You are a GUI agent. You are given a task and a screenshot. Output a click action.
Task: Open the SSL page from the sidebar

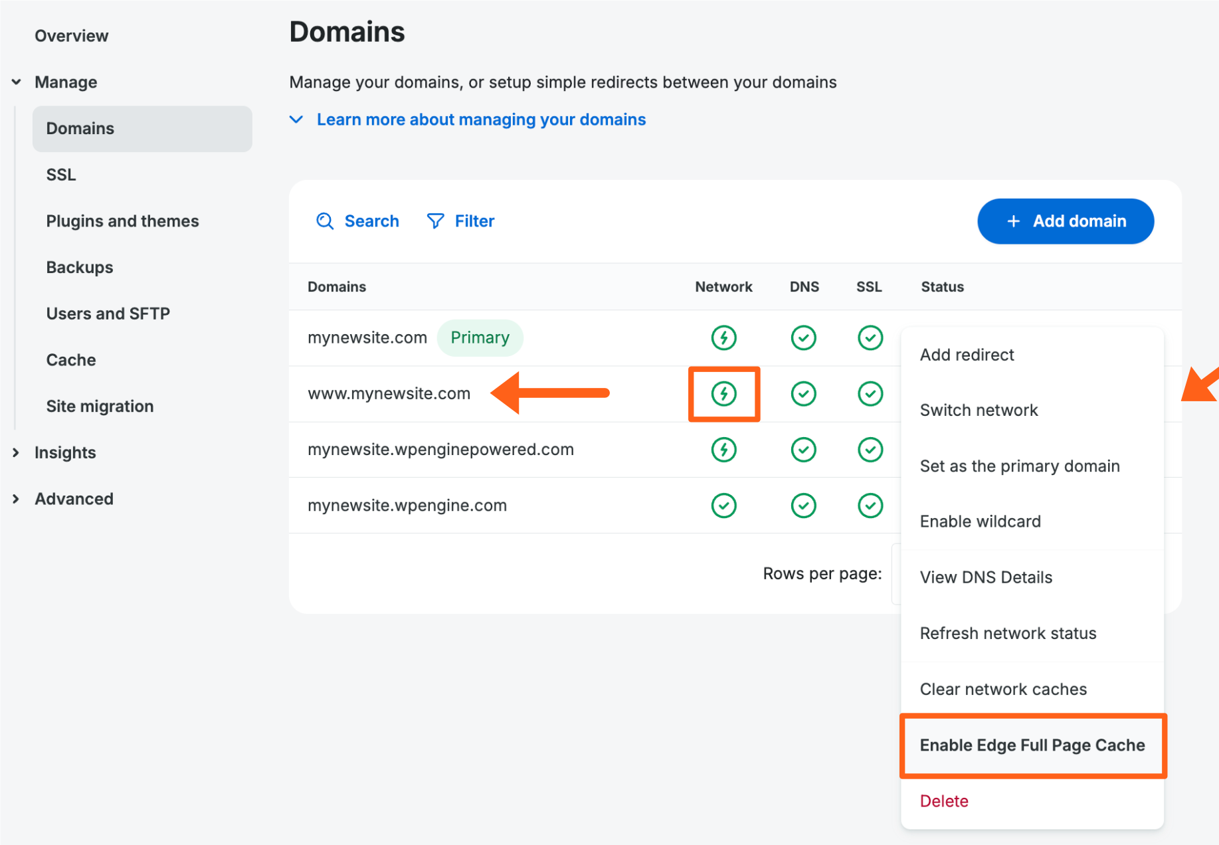pyautogui.click(x=60, y=174)
